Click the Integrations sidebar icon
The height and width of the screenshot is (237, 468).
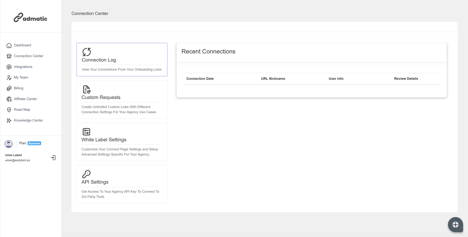click(9, 67)
